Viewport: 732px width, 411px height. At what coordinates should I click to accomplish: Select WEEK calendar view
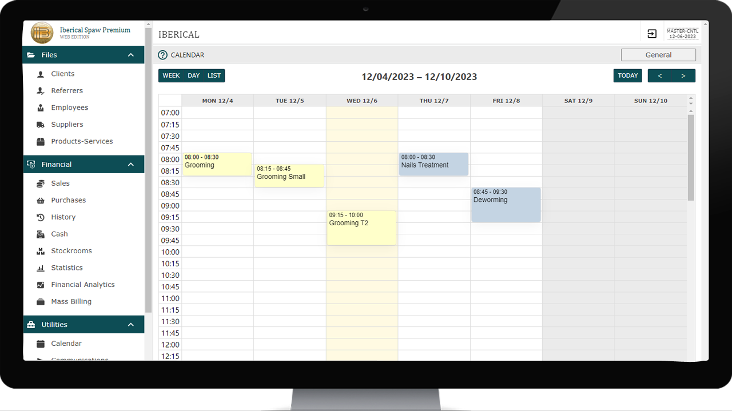coord(171,75)
